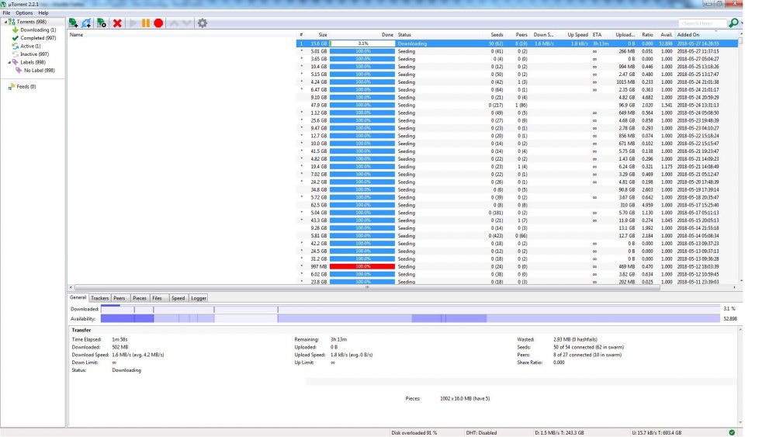
Task: Click the Availability bar in General tab
Action: [411, 319]
